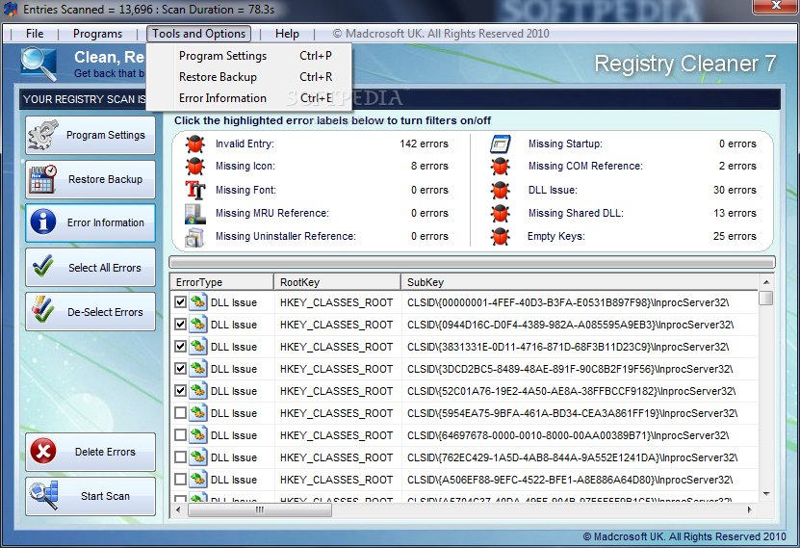This screenshot has width=800, height=548.
Task: Click the blue info icon on Error Information
Action: coord(43,222)
